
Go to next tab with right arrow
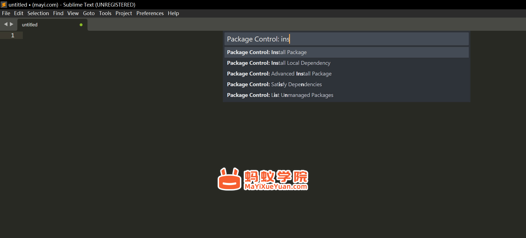[12, 24]
